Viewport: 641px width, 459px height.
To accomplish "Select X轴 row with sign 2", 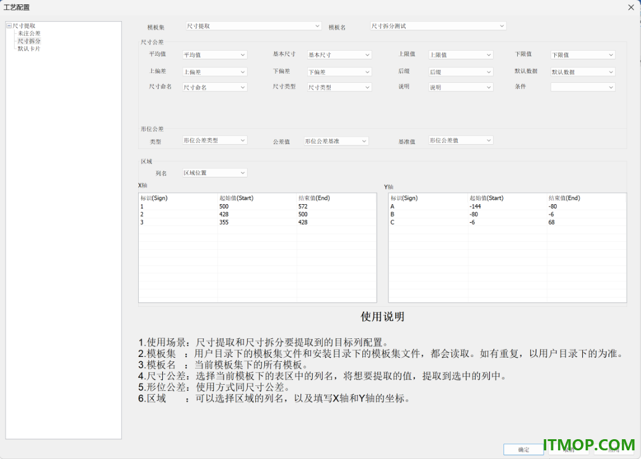I will click(x=258, y=215).
